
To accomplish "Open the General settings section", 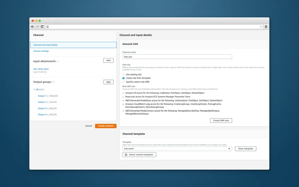I will (x=41, y=51).
